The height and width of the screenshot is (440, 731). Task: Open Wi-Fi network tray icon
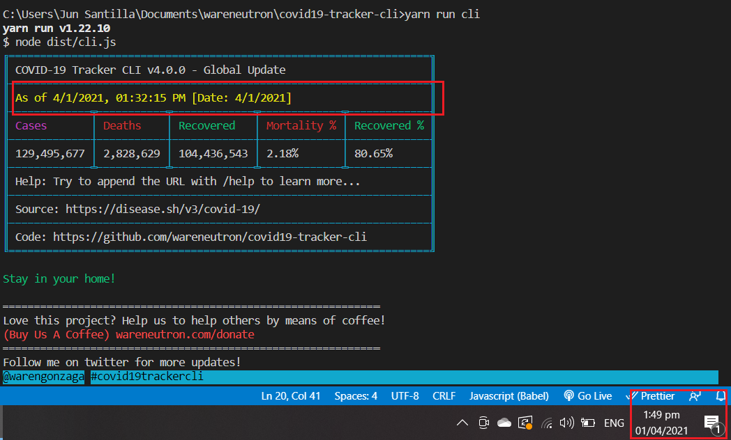(x=547, y=423)
